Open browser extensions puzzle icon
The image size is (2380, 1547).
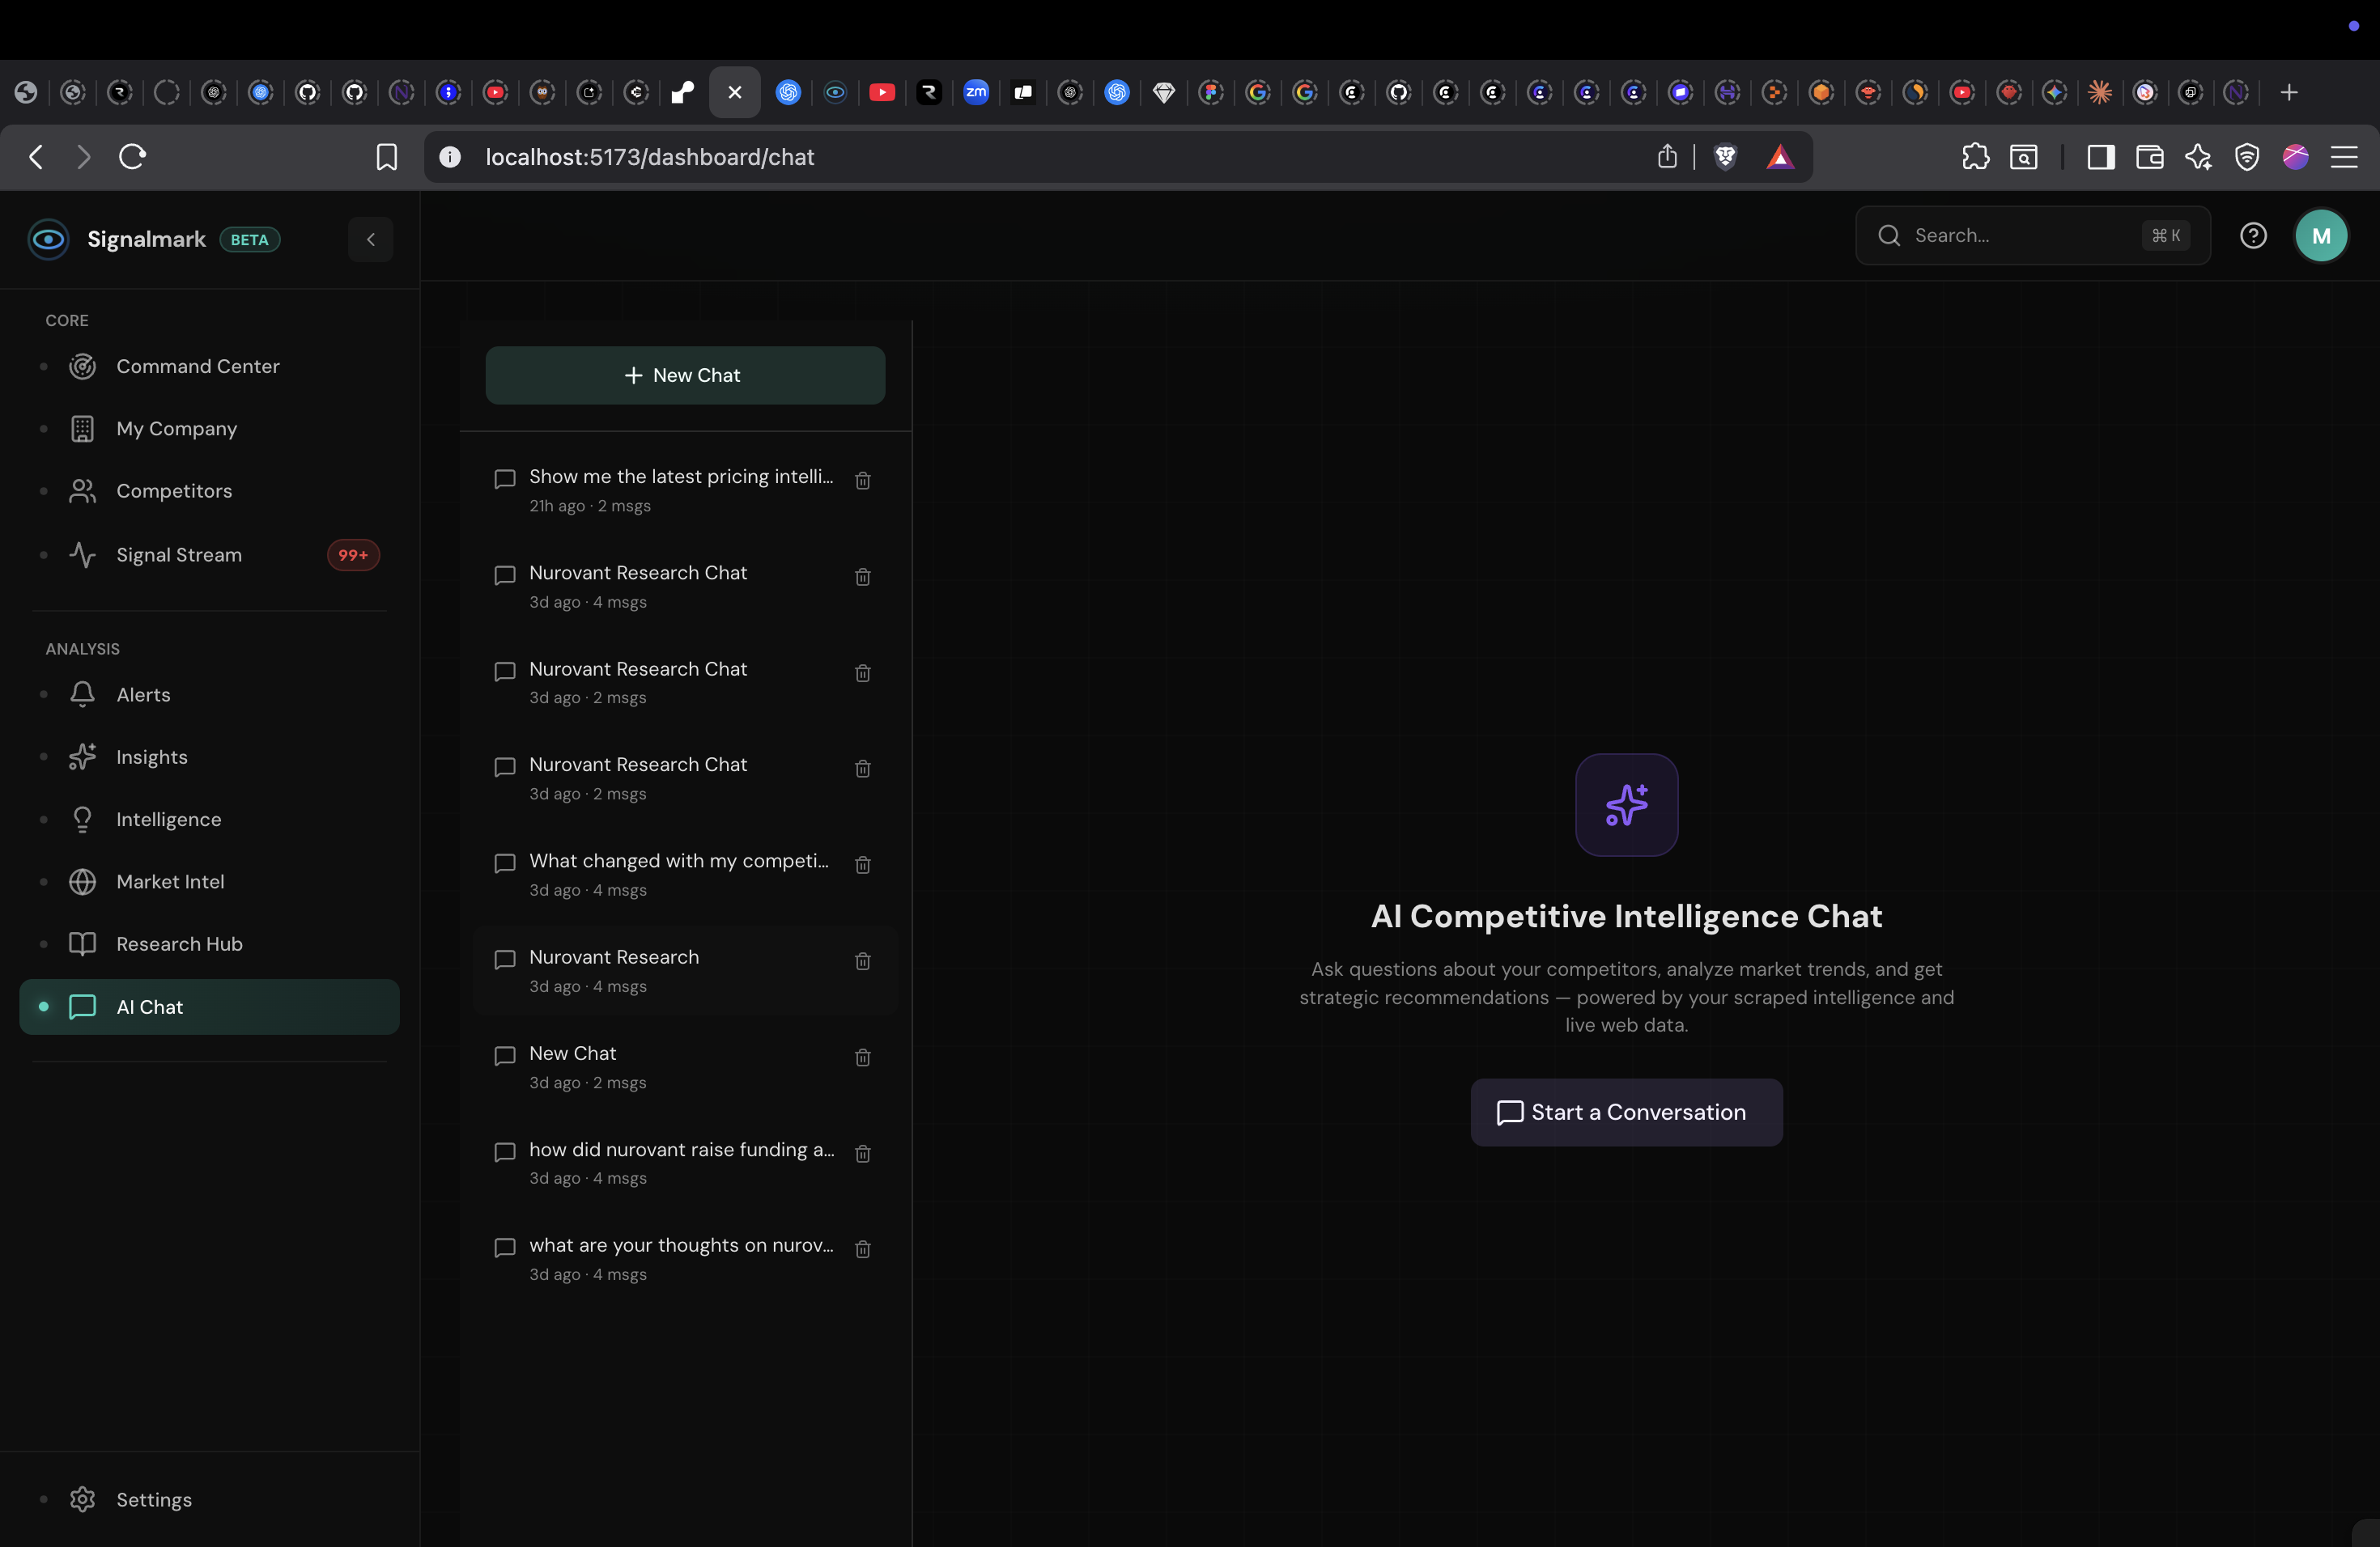[x=1975, y=157]
